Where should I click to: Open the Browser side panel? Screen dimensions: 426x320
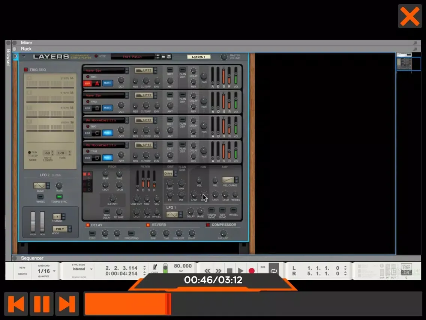tap(8, 57)
